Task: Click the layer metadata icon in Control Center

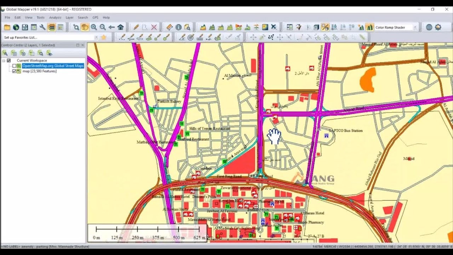Action: point(14,53)
